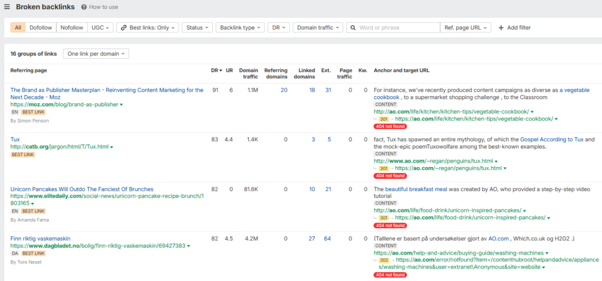
Task: Open http ao.com unicorn-inspired-pancakes target URL
Action: tap(447, 210)
